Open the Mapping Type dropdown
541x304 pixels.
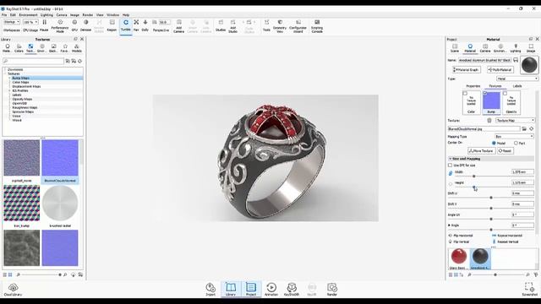click(514, 137)
